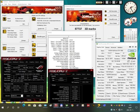Click the GPU-Z screenshot camera icon

click(130, 47)
